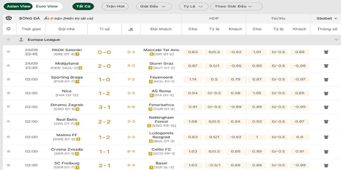Expand the Tỷ Lệ dropdown

194,6
